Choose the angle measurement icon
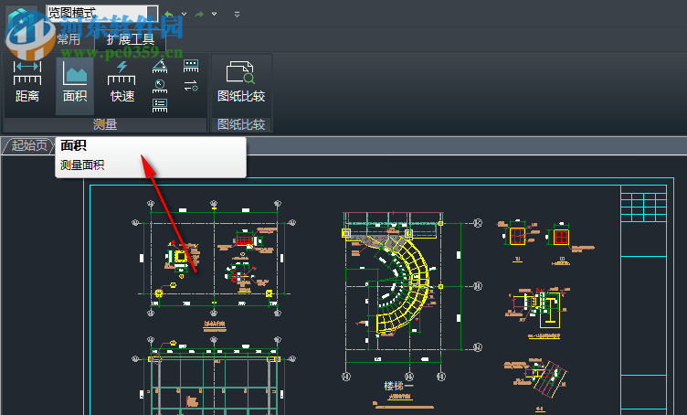Viewport: 687px width, 415px height. tap(160, 66)
